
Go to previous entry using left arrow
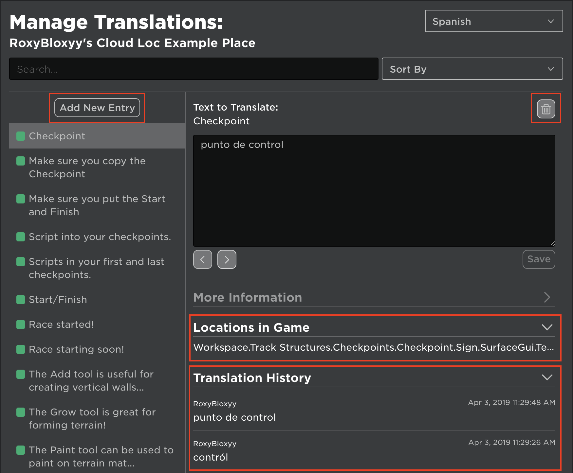pos(202,259)
